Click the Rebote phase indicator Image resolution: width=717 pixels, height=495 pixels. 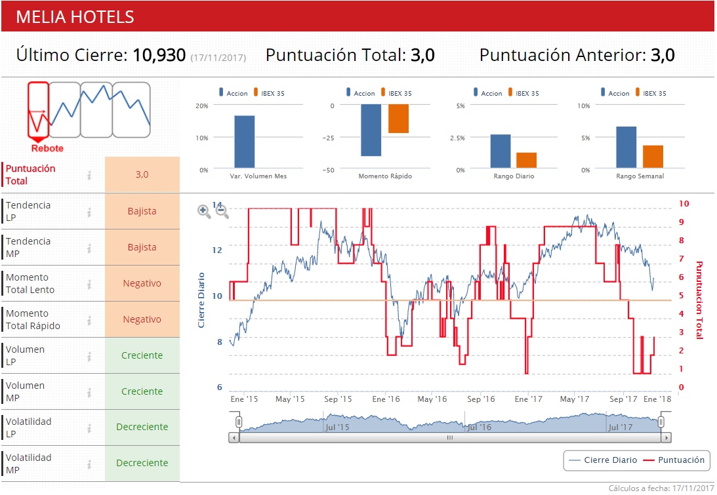39,117
